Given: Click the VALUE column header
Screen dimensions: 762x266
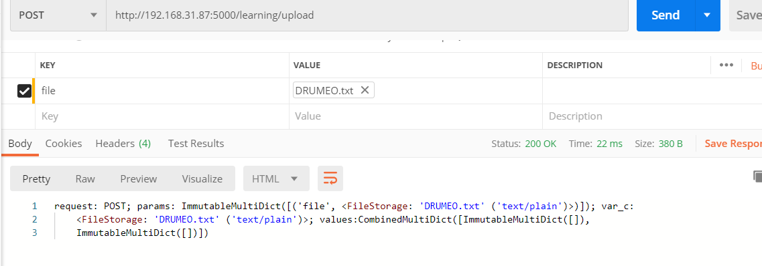Looking at the screenshot, I should click(x=307, y=65).
